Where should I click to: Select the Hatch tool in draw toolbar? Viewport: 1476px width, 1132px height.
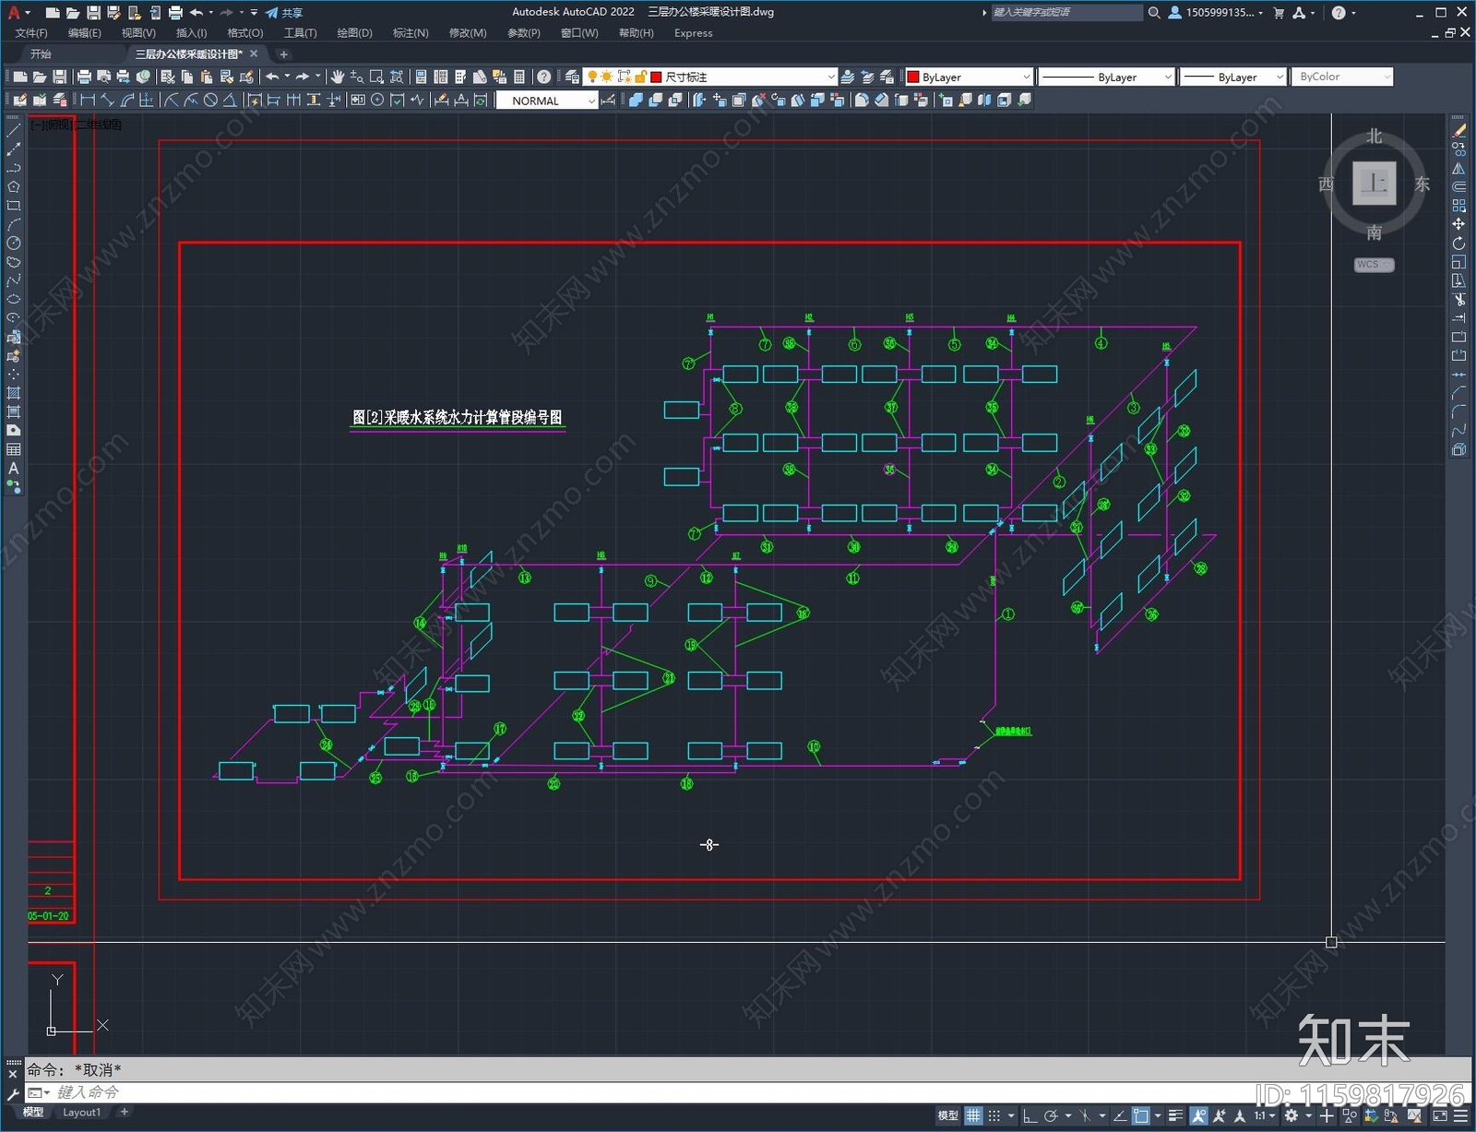pyautogui.click(x=14, y=393)
